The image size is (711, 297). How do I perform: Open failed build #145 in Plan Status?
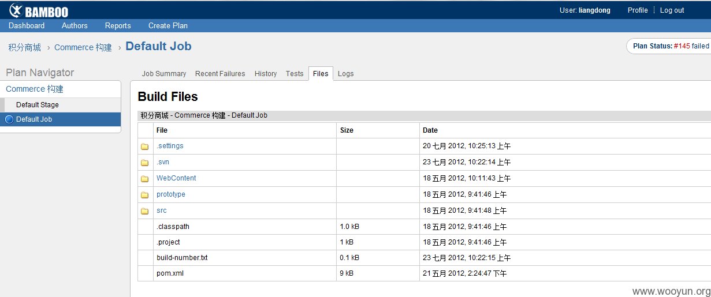pos(682,46)
